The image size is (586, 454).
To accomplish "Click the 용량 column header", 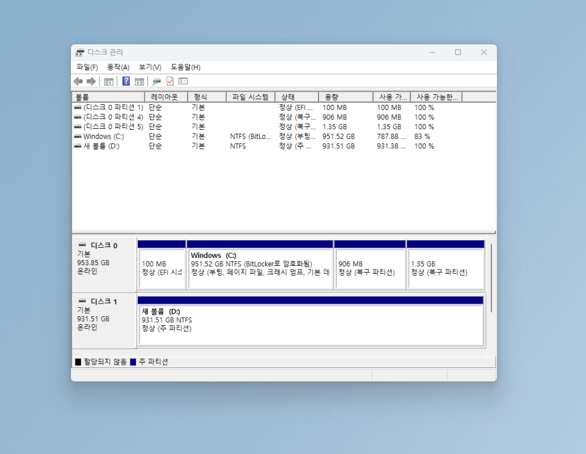I will pyautogui.click(x=345, y=97).
